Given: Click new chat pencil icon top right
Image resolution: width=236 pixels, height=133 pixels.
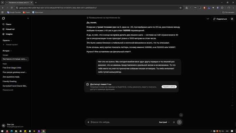Looking at the screenshot, I should (x=232, y=19).
